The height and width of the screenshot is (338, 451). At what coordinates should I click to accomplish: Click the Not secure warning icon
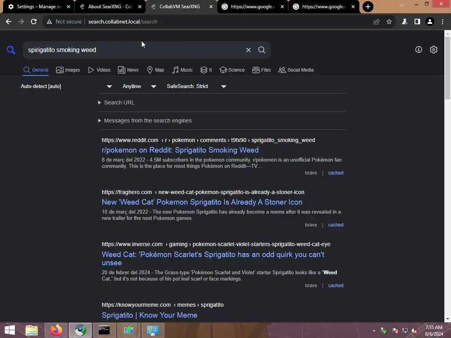pyautogui.click(x=49, y=22)
